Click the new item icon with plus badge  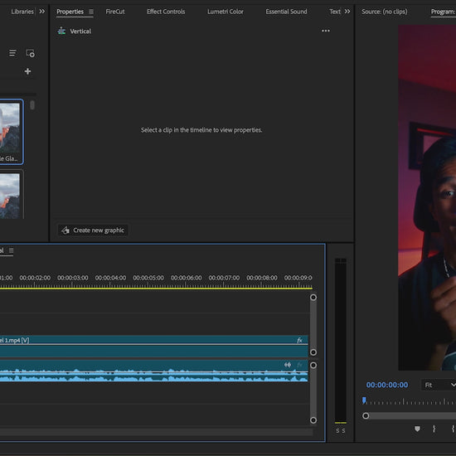pyautogui.click(x=30, y=53)
